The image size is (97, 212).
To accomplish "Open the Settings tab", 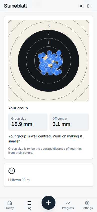I will pos(87,205).
